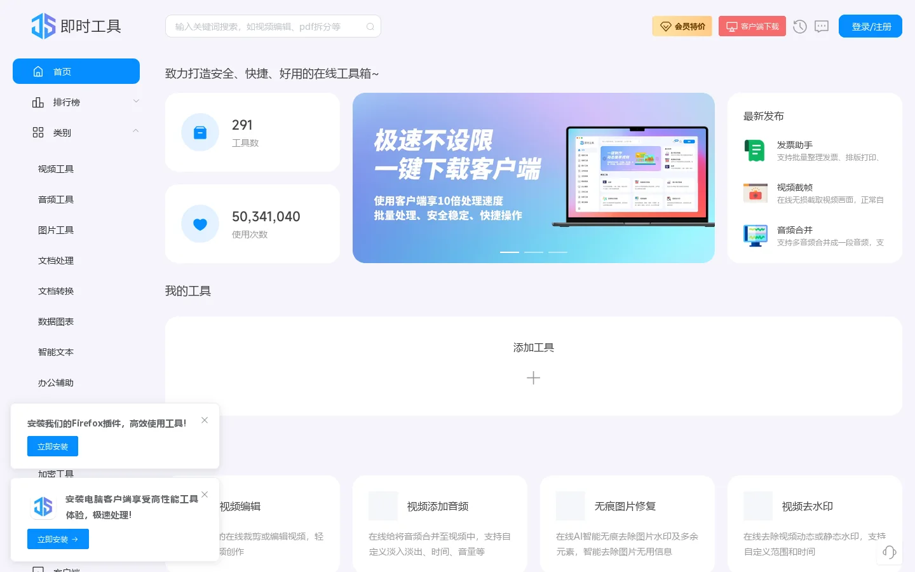The width and height of the screenshot is (915, 572).
Task: Click the 即时工具 logo icon
Action: click(44, 26)
